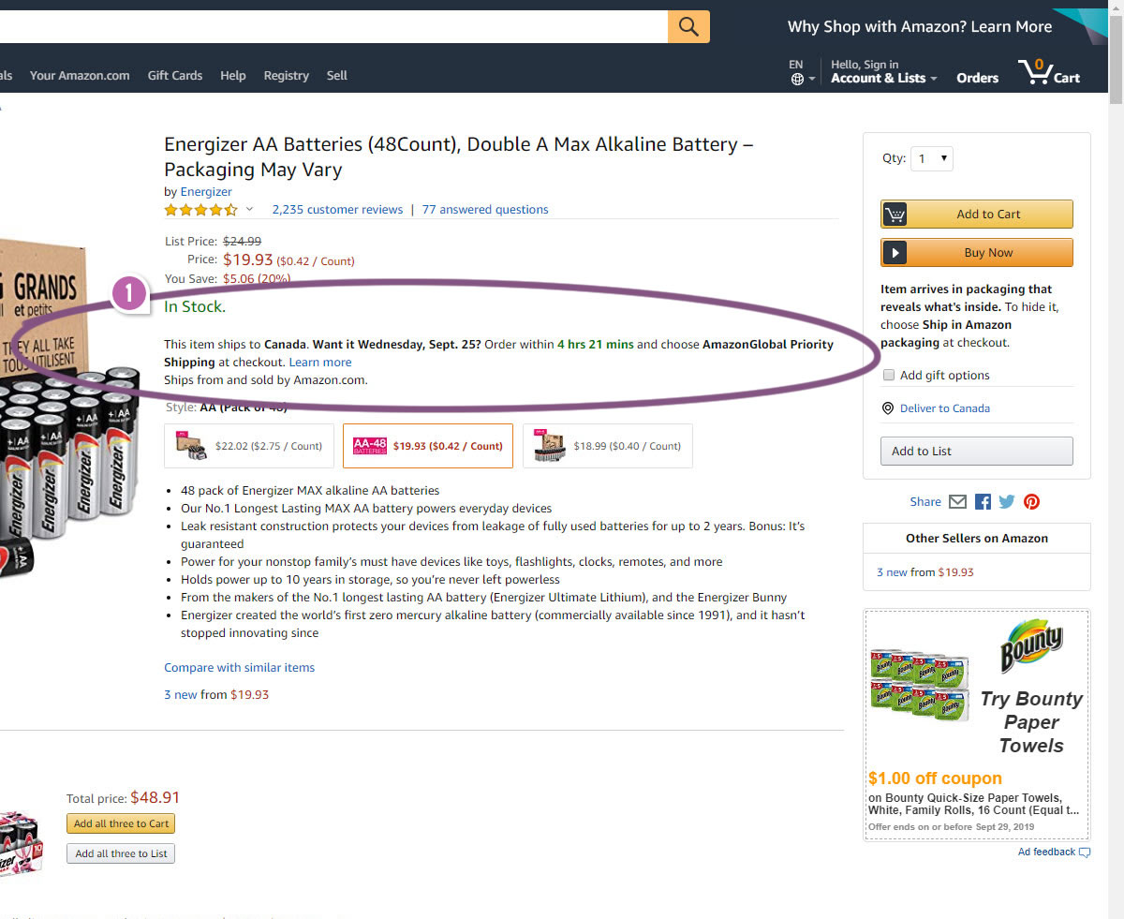This screenshot has width=1124, height=919.
Task: Expand the star rating breakdown arrow
Action: 250,210
